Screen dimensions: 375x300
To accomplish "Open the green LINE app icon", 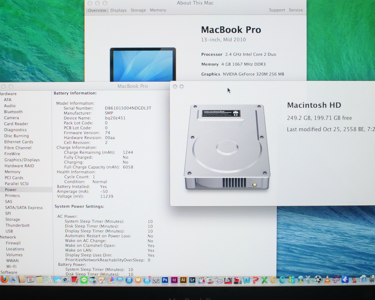I will 84,279.
